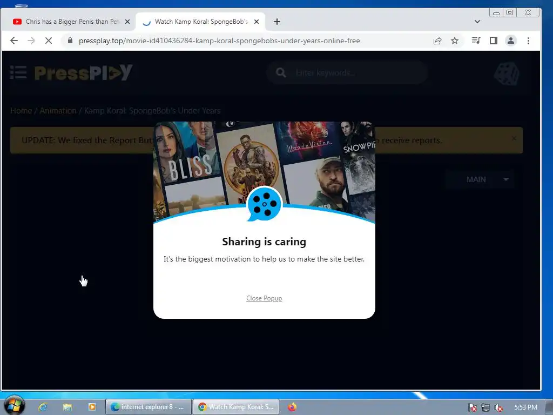The height and width of the screenshot is (415, 553).
Task: Click the PressPlay logo
Action: click(84, 72)
